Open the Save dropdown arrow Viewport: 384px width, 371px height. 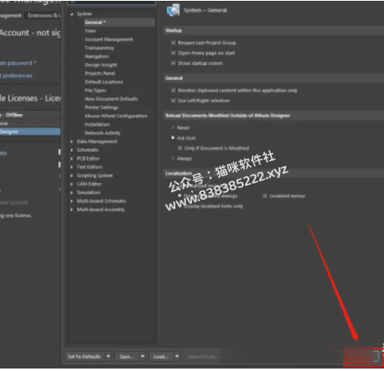point(142,357)
